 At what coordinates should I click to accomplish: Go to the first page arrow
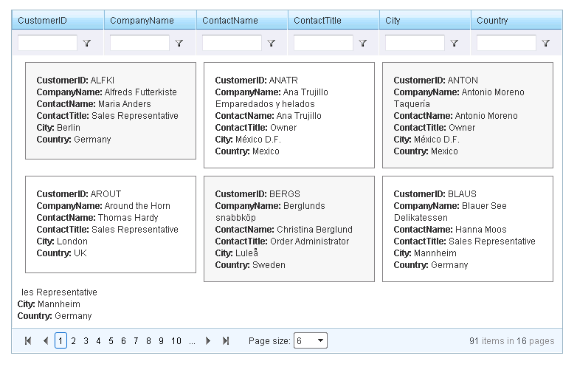tap(28, 341)
